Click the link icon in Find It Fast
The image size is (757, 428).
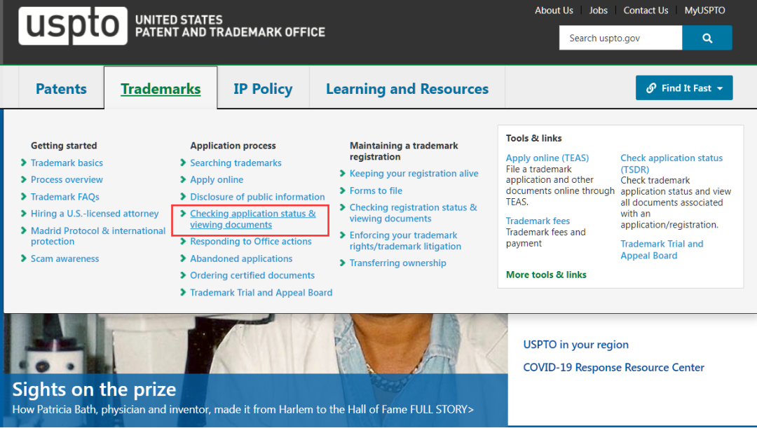(650, 88)
